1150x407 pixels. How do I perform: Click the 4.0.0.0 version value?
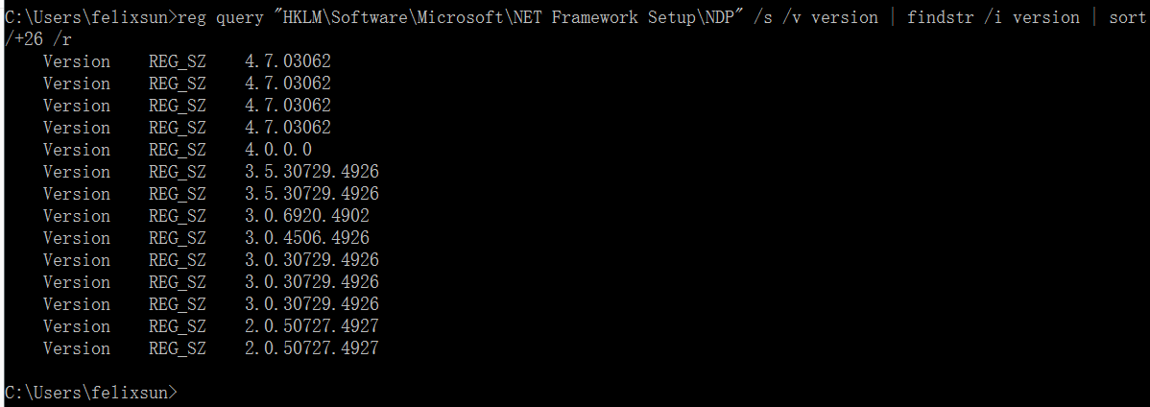coord(277,150)
